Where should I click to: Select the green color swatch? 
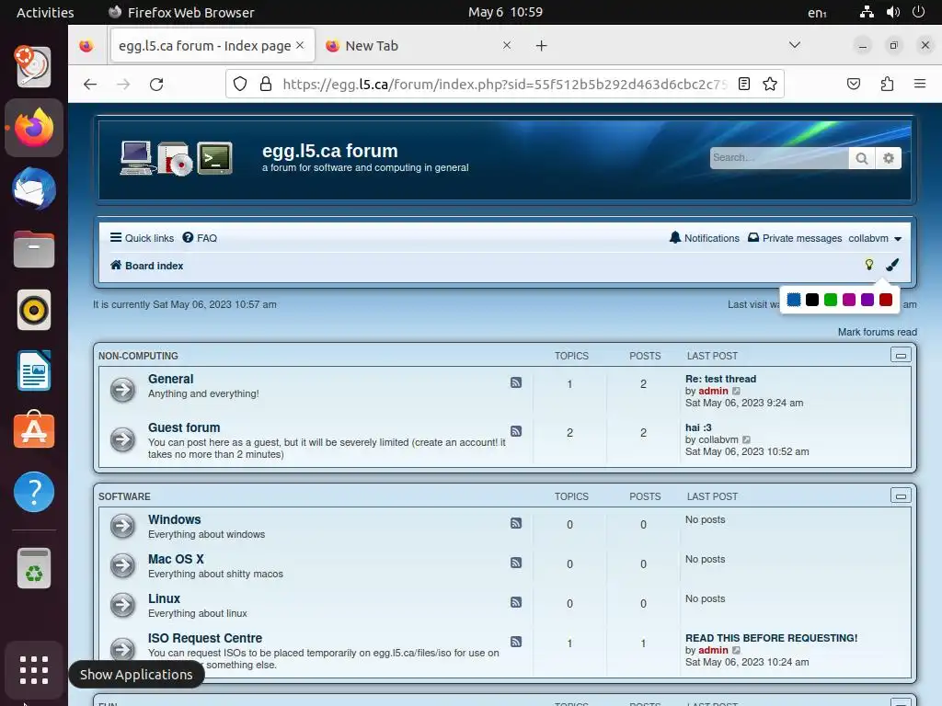coord(831,300)
